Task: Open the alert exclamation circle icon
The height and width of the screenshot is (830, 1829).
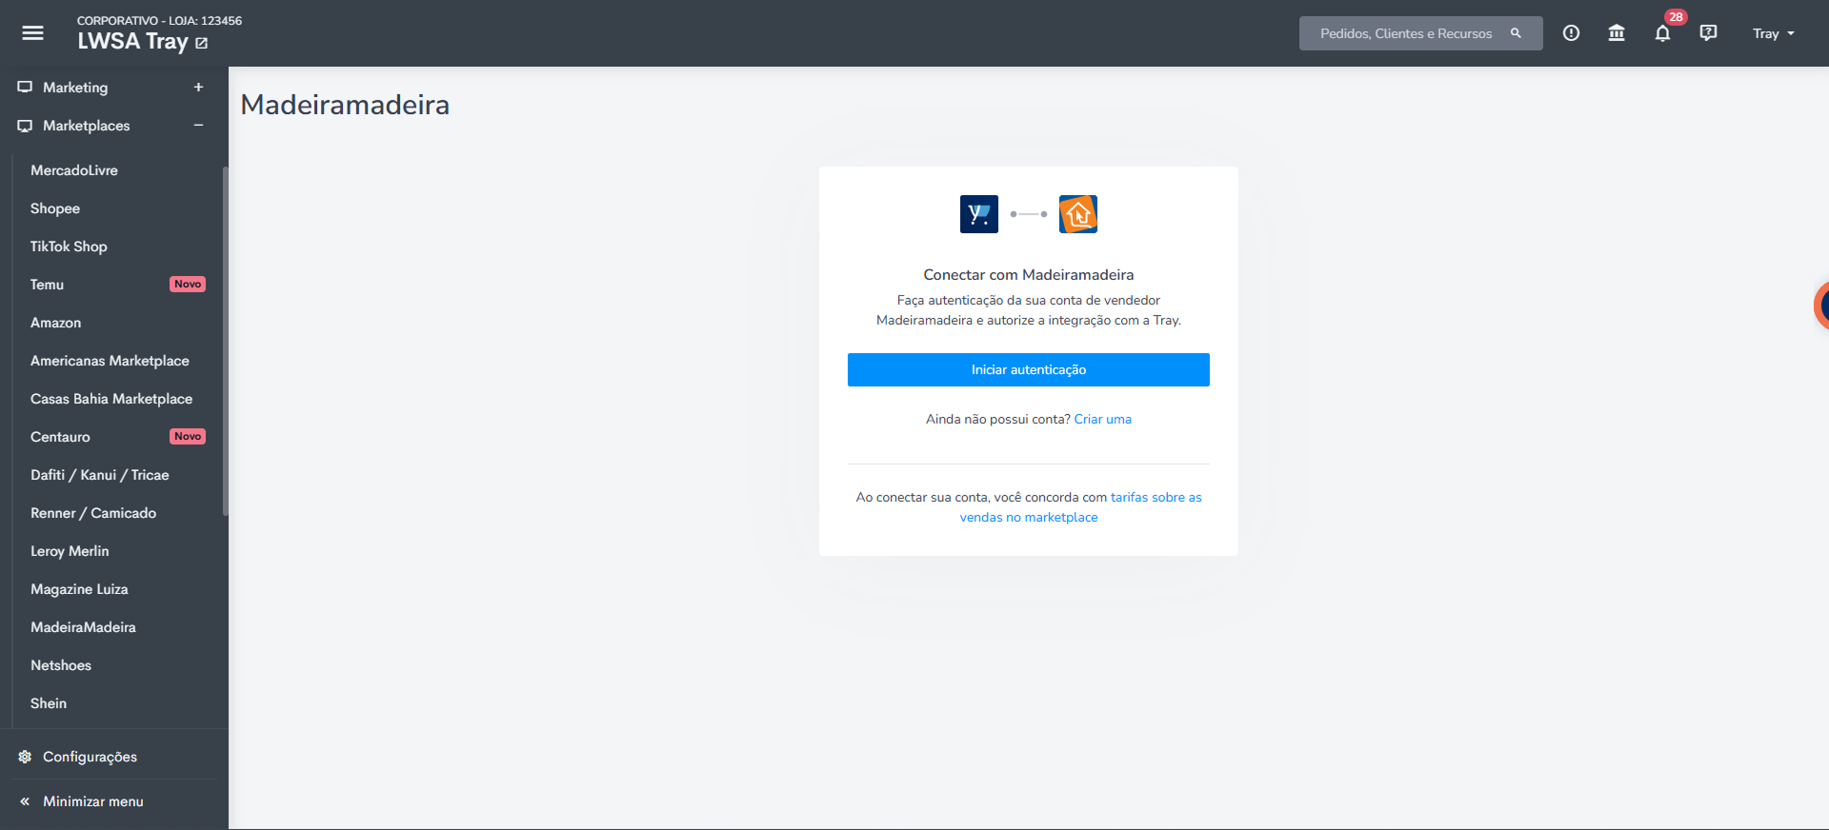Action: pyautogui.click(x=1571, y=33)
